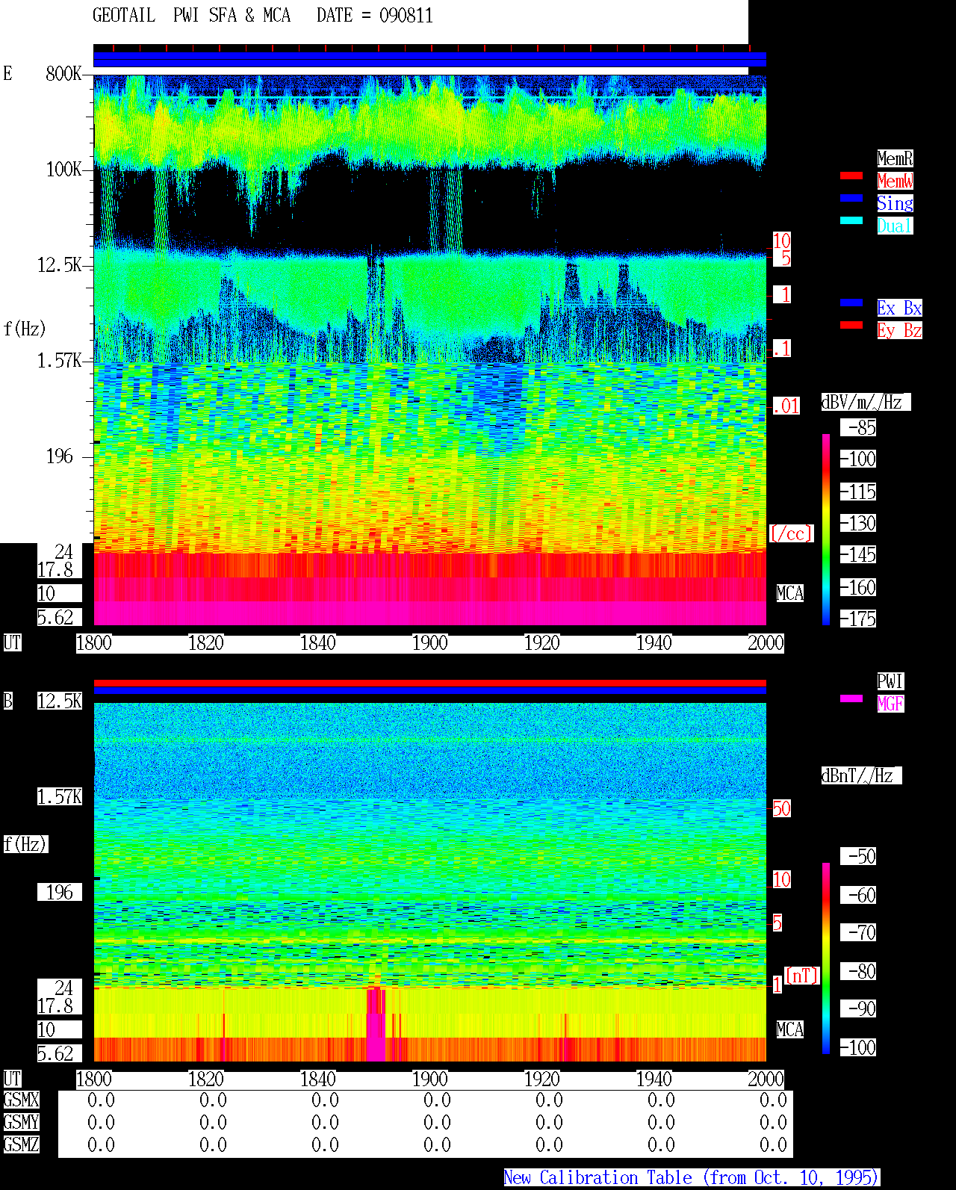Click the 12.5K frequency label on the B panel
Viewport: 956px width, 1190px height.
pos(60,701)
